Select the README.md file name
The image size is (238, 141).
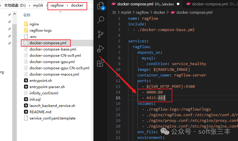pos(40,112)
